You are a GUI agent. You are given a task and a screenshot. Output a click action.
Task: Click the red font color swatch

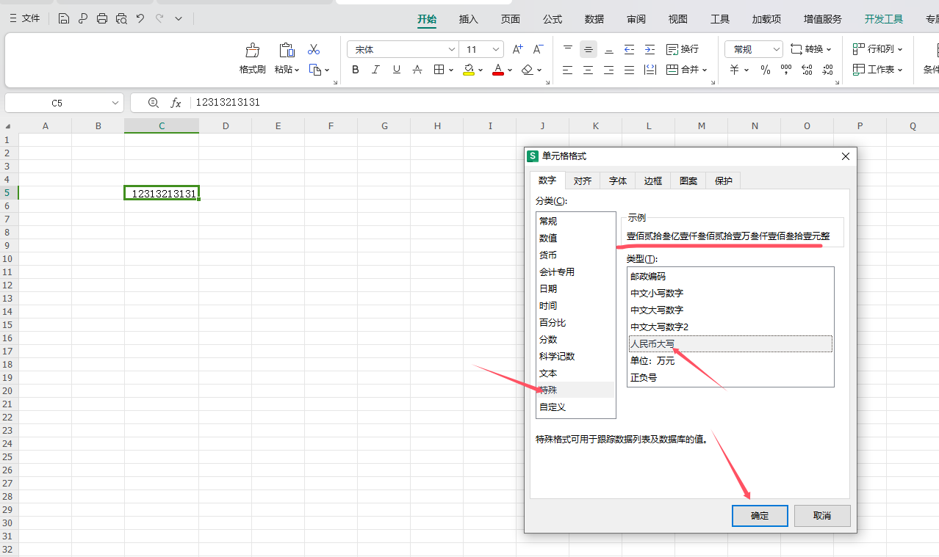coord(498,70)
